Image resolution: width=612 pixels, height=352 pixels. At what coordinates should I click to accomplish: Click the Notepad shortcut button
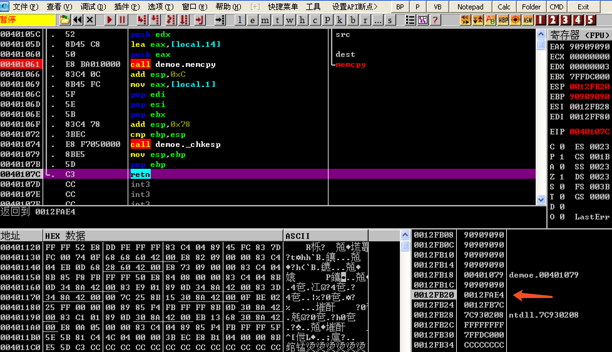click(470, 7)
